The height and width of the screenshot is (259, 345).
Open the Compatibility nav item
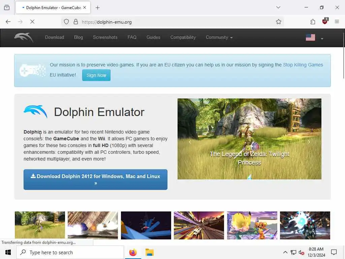point(183,37)
